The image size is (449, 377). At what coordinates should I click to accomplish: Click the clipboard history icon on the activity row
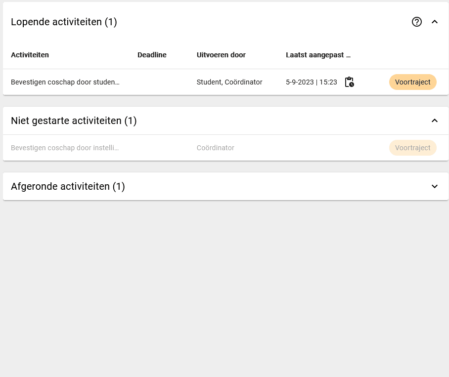click(x=350, y=82)
